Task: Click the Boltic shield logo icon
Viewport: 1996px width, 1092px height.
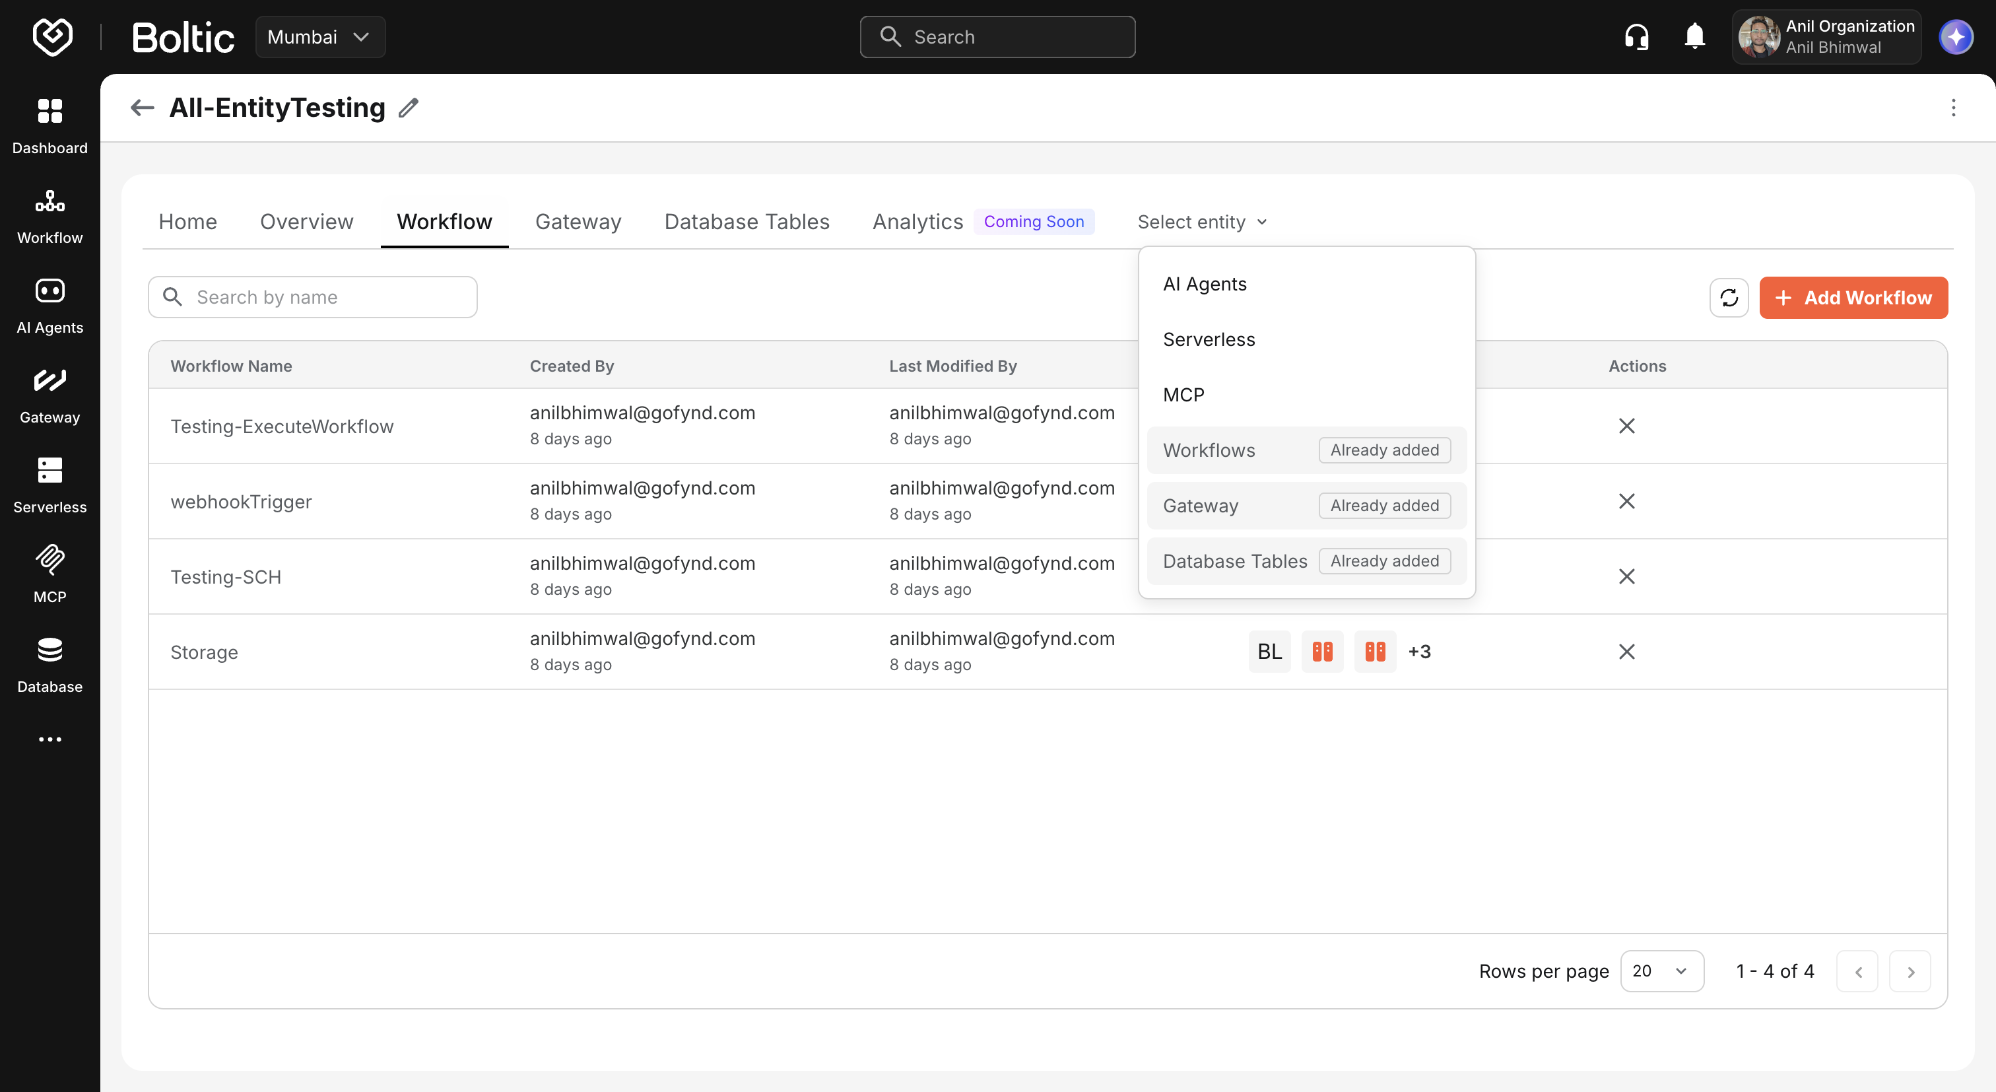Action: pos(52,36)
